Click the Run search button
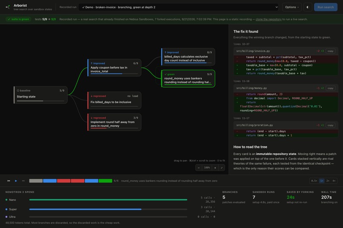The width and height of the screenshot is (343, 228). [326, 7]
